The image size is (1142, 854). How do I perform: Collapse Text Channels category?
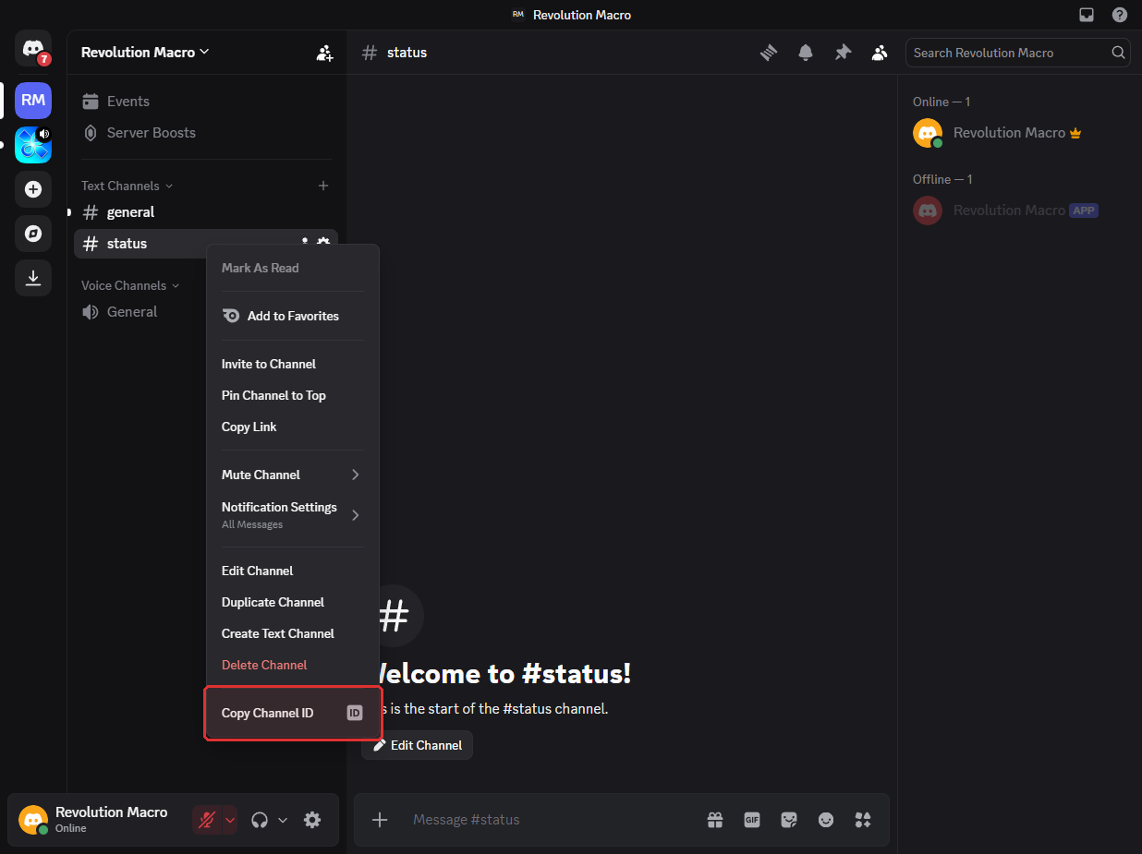pyautogui.click(x=127, y=186)
